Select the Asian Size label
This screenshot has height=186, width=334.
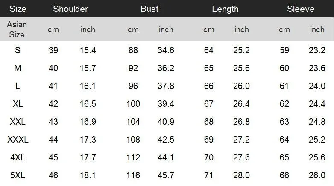(17, 29)
